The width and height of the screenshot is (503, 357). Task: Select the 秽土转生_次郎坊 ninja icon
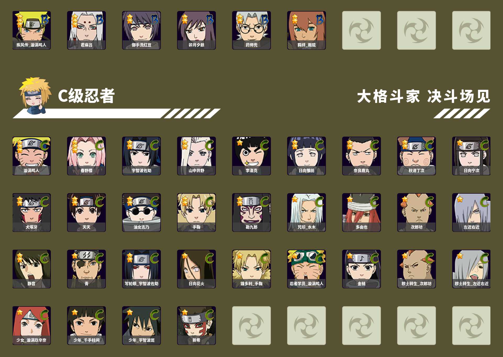click(x=417, y=269)
